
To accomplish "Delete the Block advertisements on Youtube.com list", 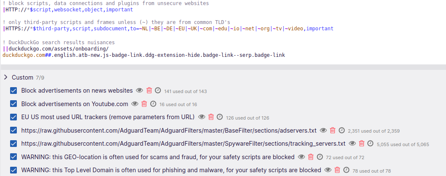I will point(144,104).
